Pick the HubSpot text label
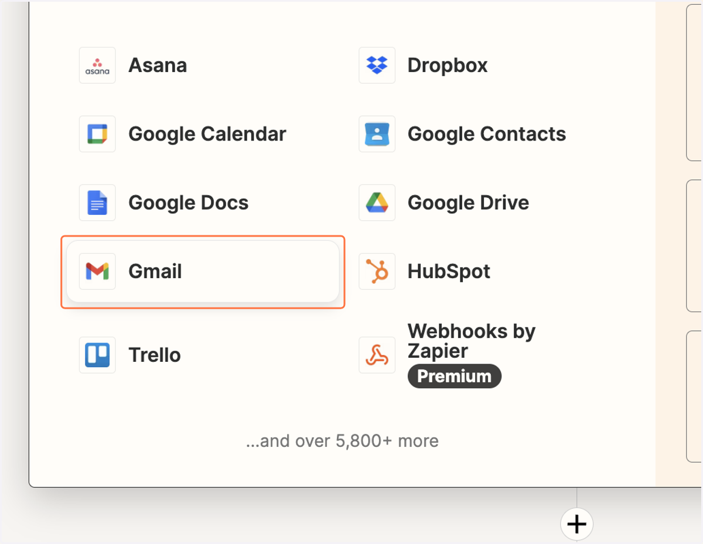Viewport: 703px width, 544px height. point(449,272)
